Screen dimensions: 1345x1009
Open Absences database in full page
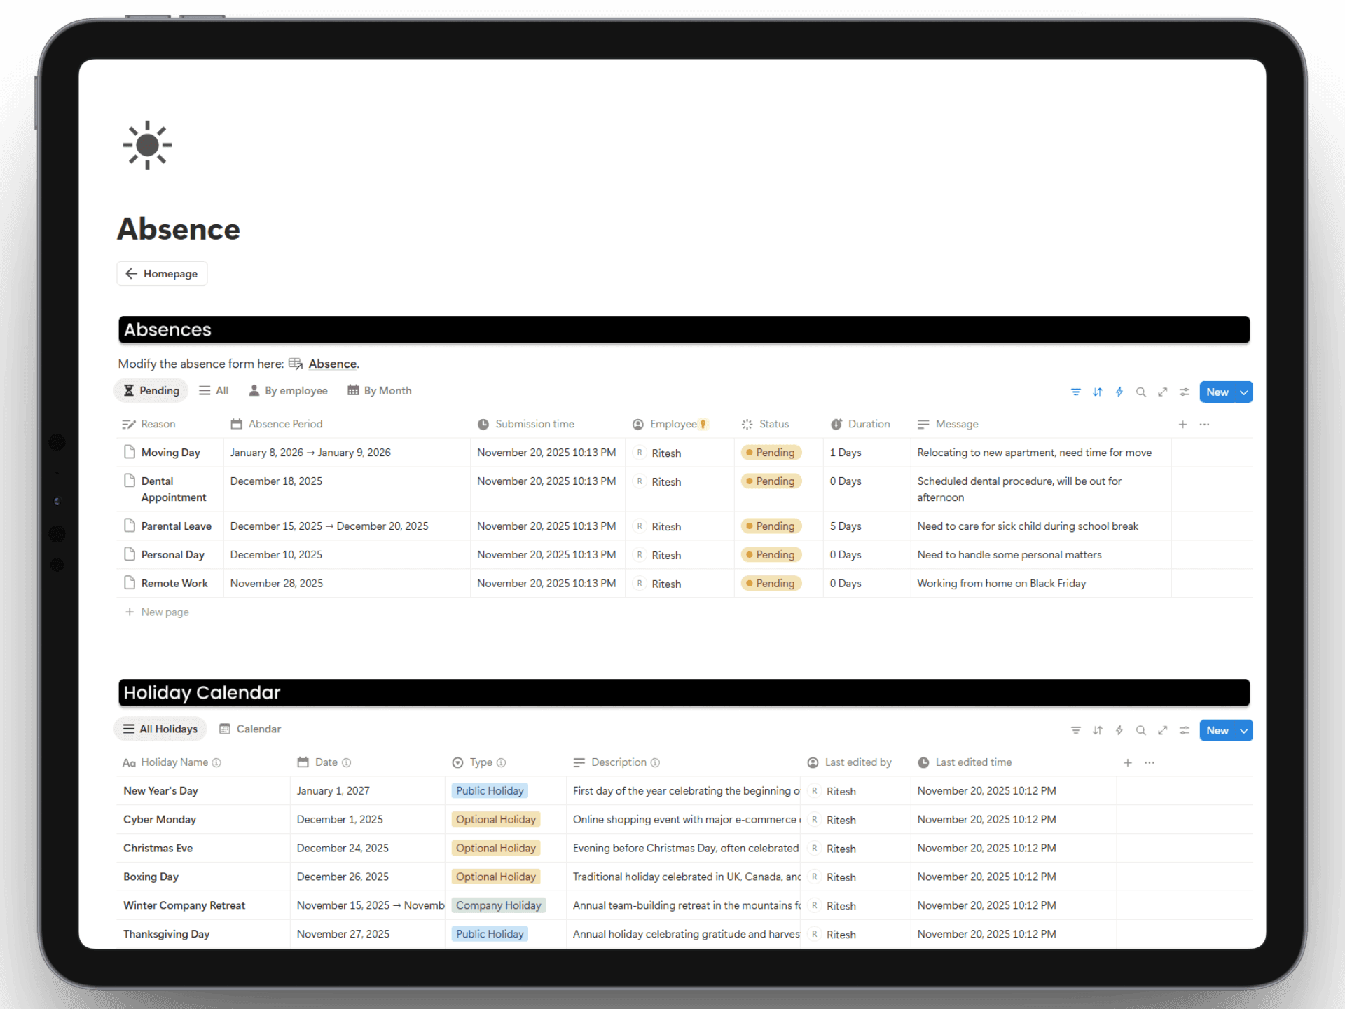click(1163, 392)
